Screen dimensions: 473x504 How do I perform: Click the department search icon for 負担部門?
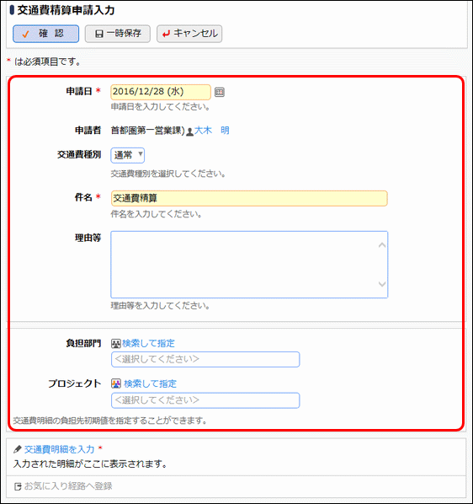click(x=115, y=344)
